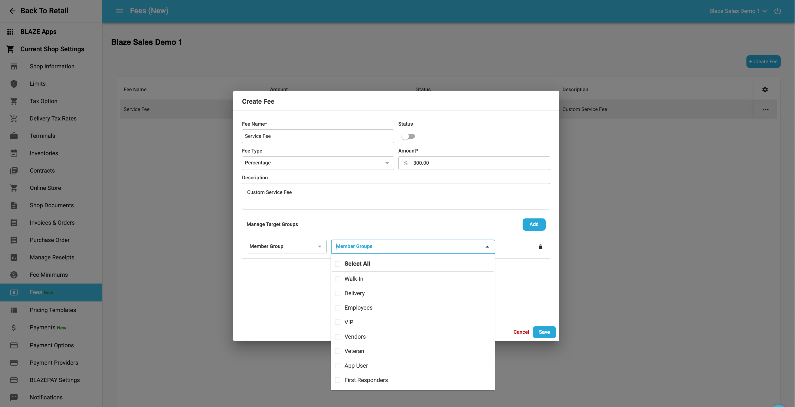
Task: Select Fees New in sidebar
Action: pyautogui.click(x=51, y=292)
